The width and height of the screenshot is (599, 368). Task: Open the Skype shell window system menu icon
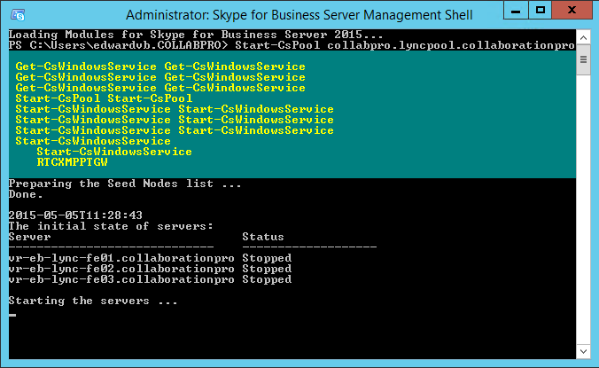point(18,15)
